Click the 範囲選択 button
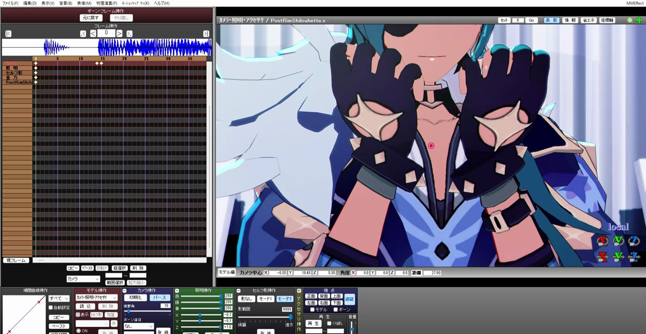 point(115,282)
